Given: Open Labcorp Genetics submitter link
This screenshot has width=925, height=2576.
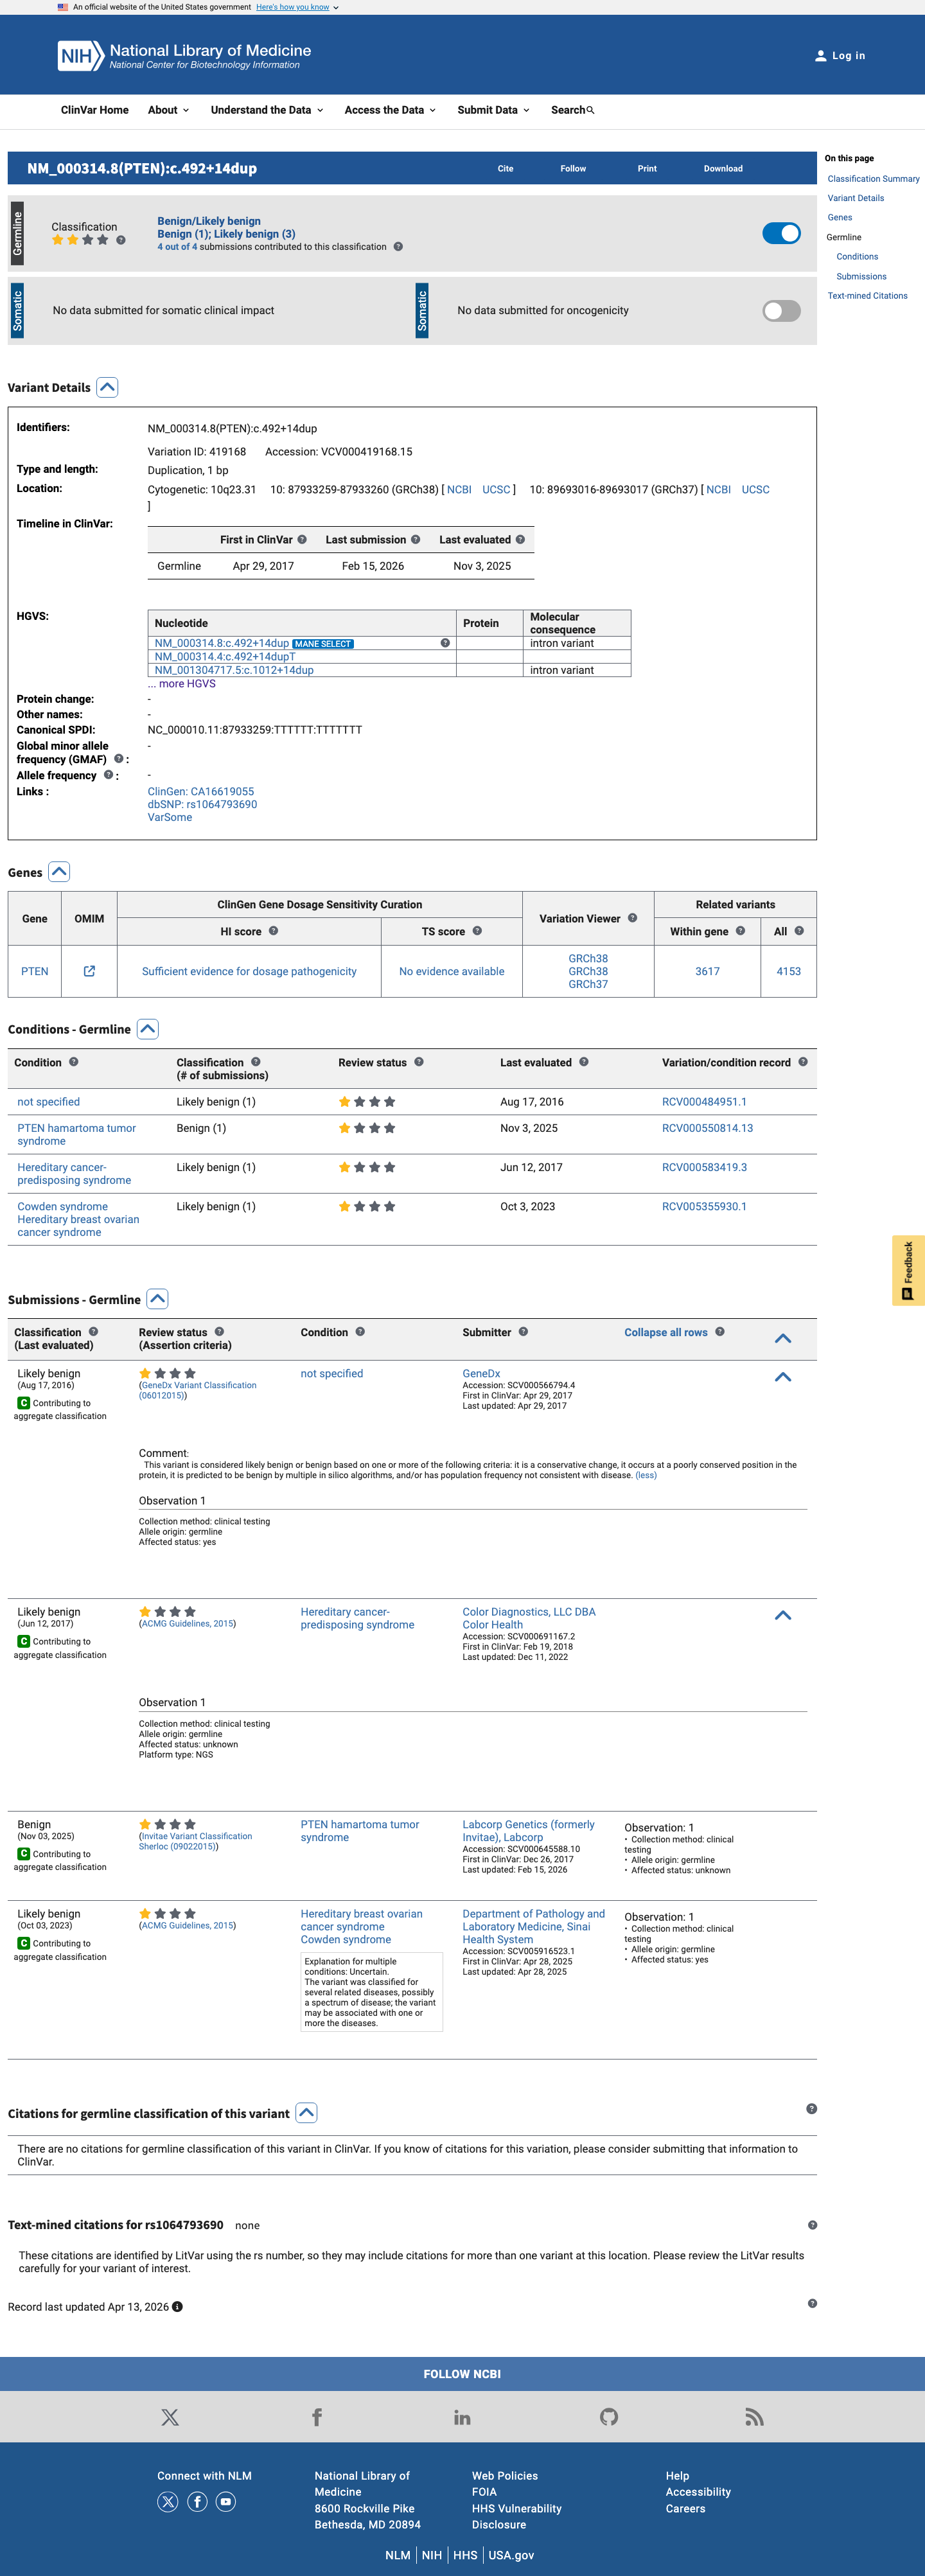Looking at the screenshot, I should pyautogui.click(x=528, y=1831).
